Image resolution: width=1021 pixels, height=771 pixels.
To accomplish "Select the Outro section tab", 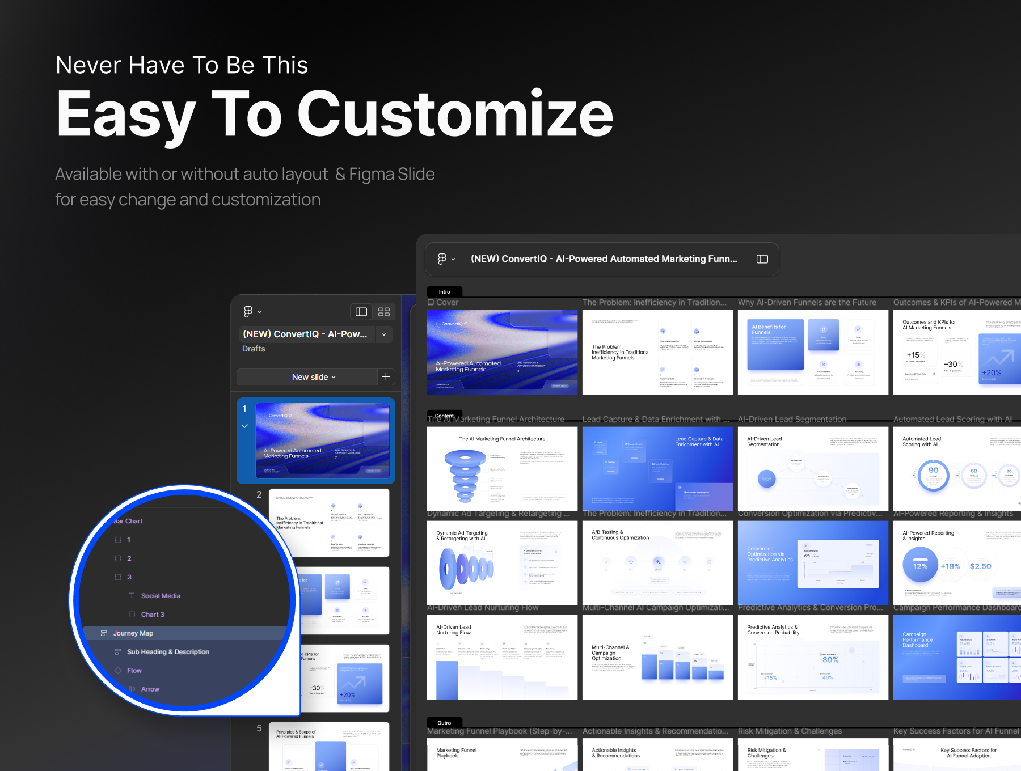I will point(444,723).
